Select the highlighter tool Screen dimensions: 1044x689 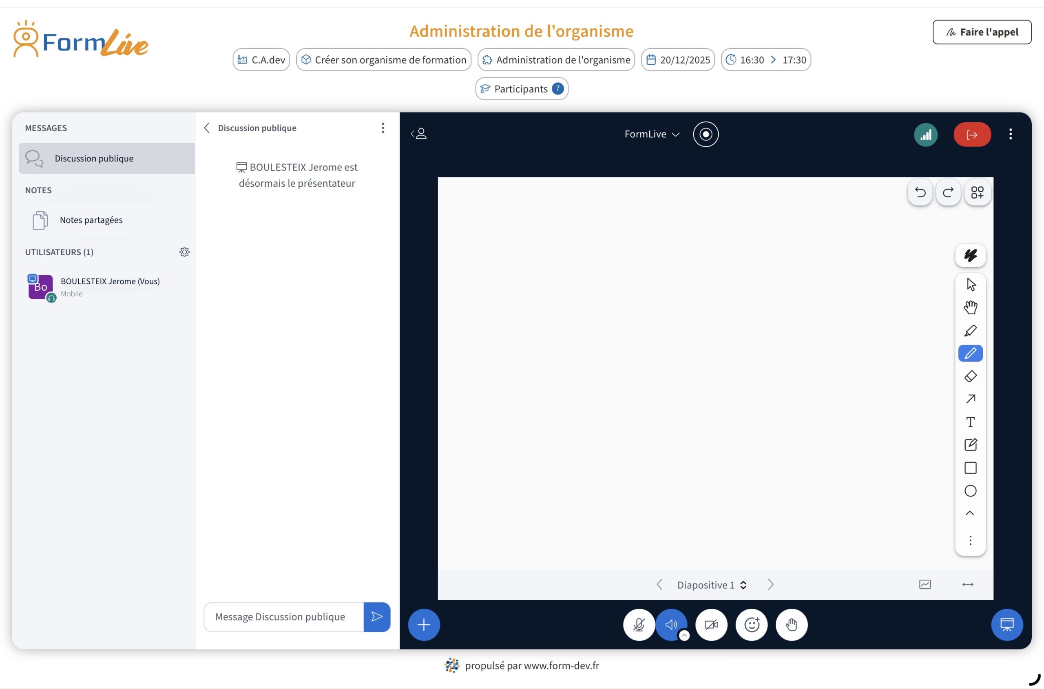point(970,330)
